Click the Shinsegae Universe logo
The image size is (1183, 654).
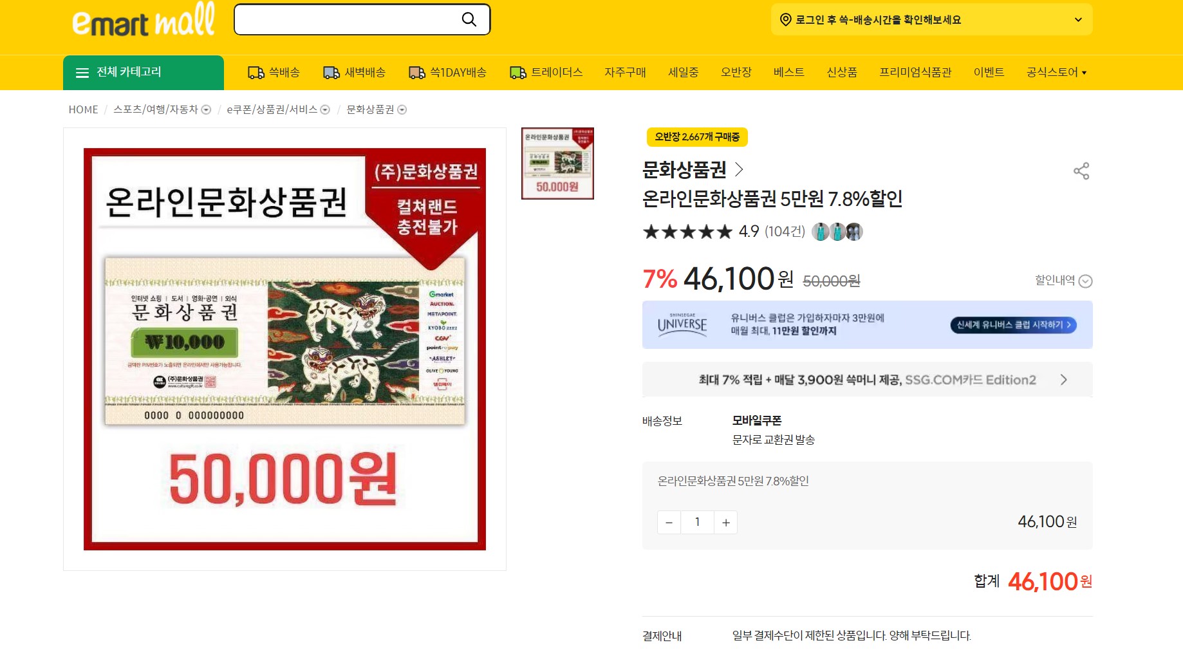682,324
